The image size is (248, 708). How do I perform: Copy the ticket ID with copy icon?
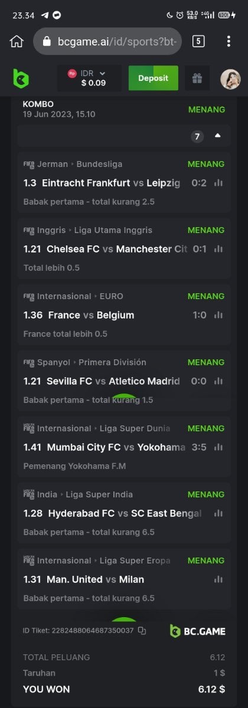pyautogui.click(x=142, y=631)
